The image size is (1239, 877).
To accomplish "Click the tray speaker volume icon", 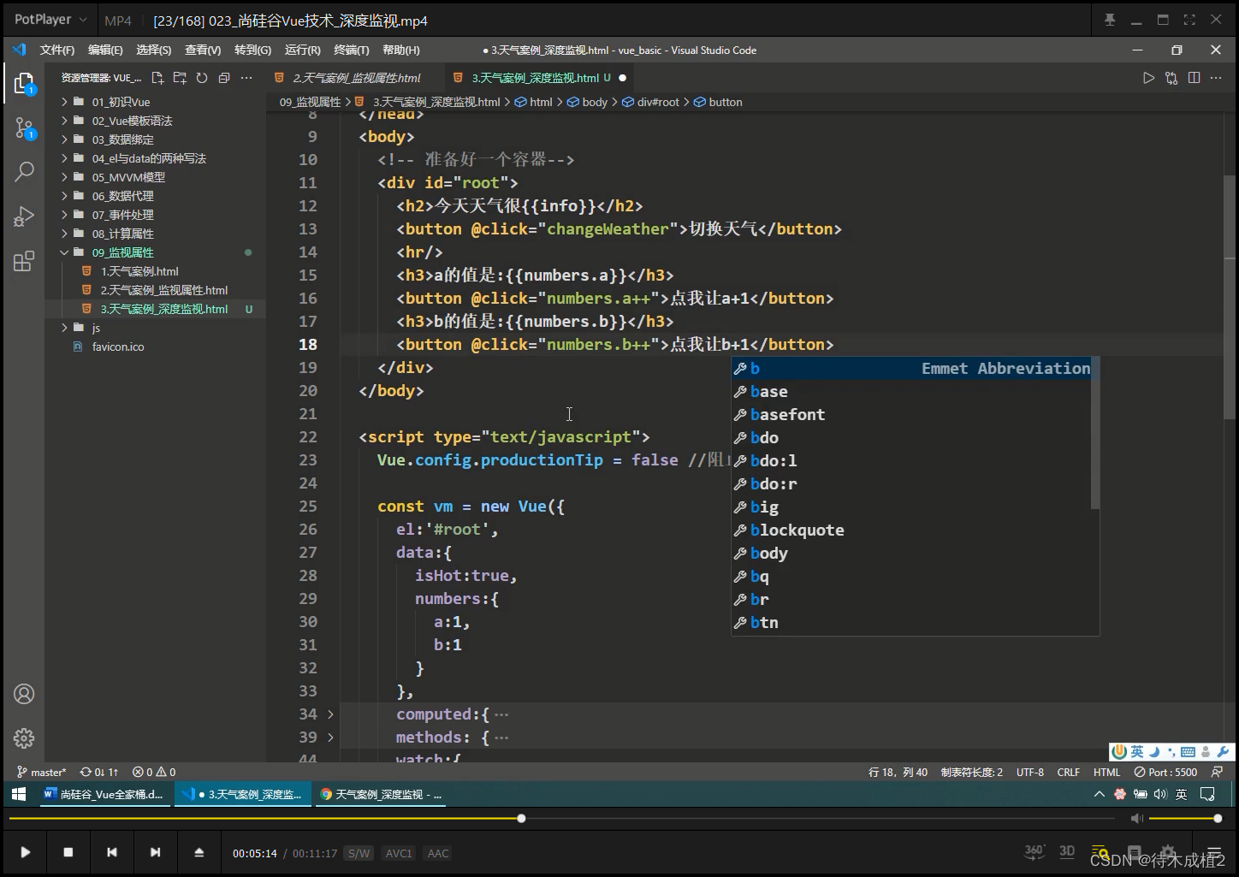I will pos(1159,794).
